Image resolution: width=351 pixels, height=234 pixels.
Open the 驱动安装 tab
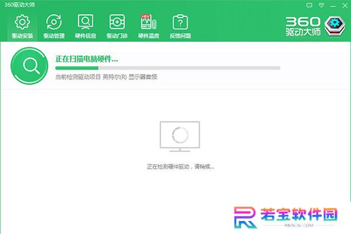[22, 27]
